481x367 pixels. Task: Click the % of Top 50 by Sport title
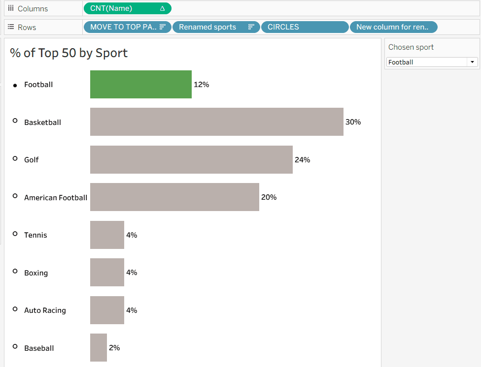point(69,53)
